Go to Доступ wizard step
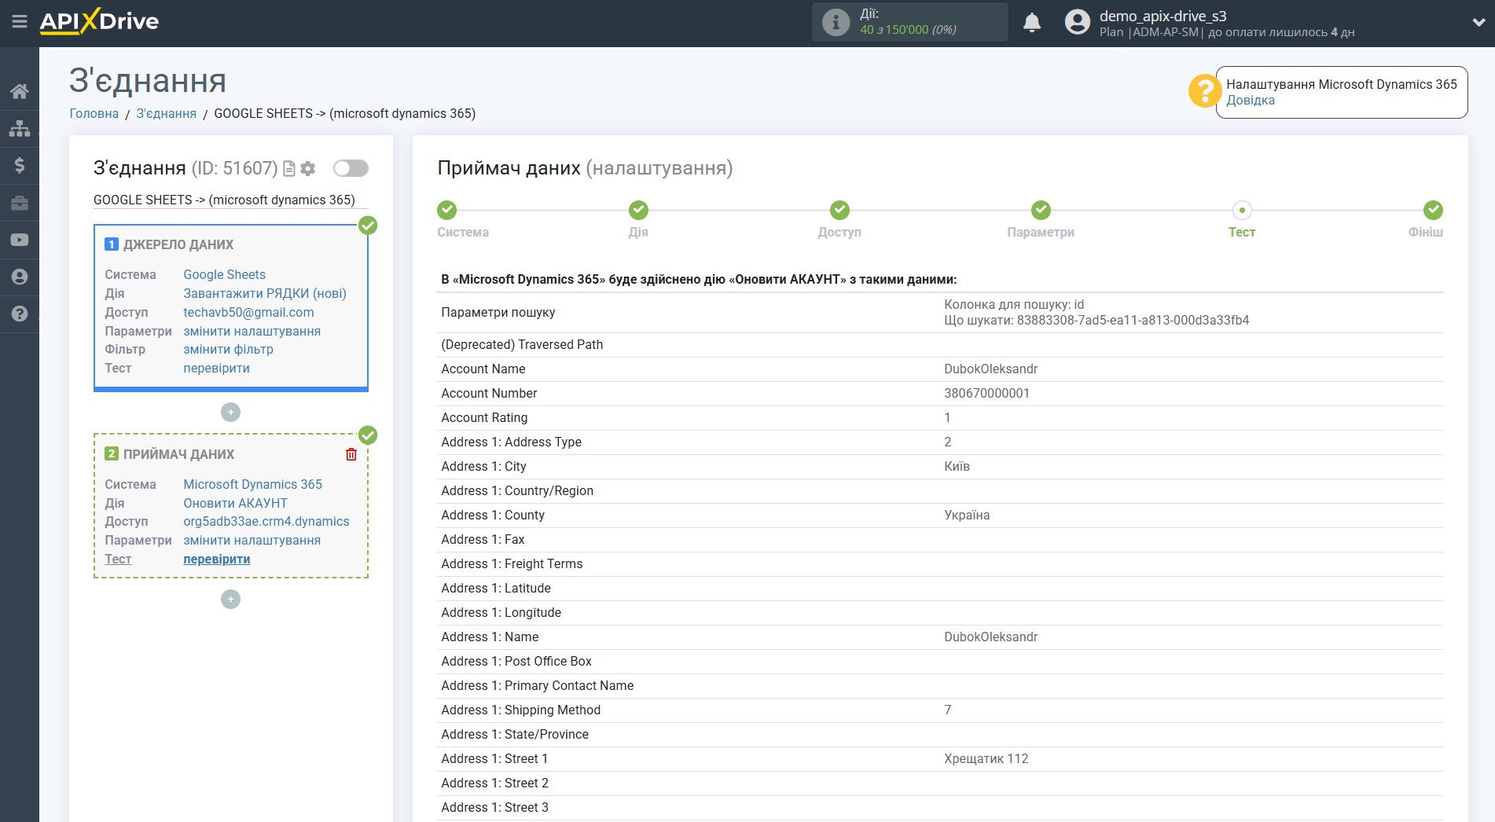This screenshot has width=1495, height=822. coord(839,210)
